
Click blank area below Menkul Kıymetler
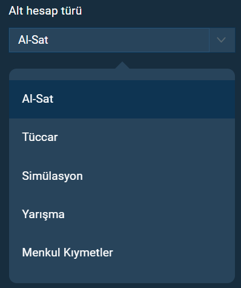pyautogui.click(x=122, y=277)
